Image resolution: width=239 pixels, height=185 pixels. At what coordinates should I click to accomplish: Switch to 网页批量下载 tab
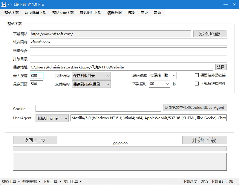pos(36,13)
